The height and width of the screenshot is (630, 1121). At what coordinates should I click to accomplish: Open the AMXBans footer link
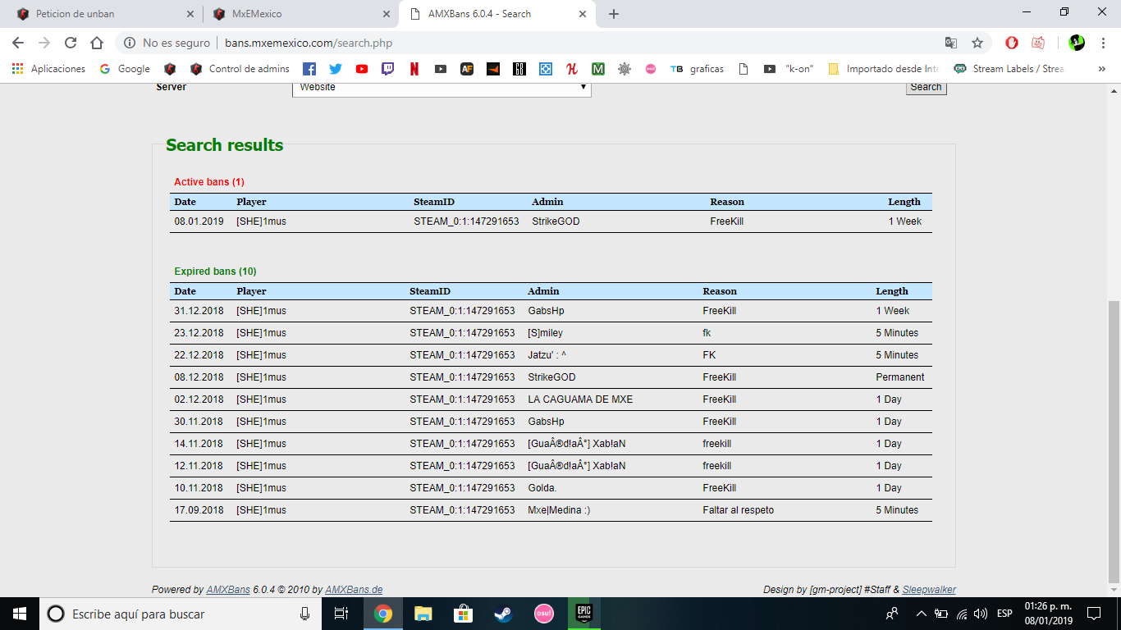228,590
